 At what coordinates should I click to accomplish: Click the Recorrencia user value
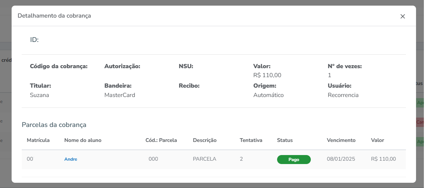(343, 95)
